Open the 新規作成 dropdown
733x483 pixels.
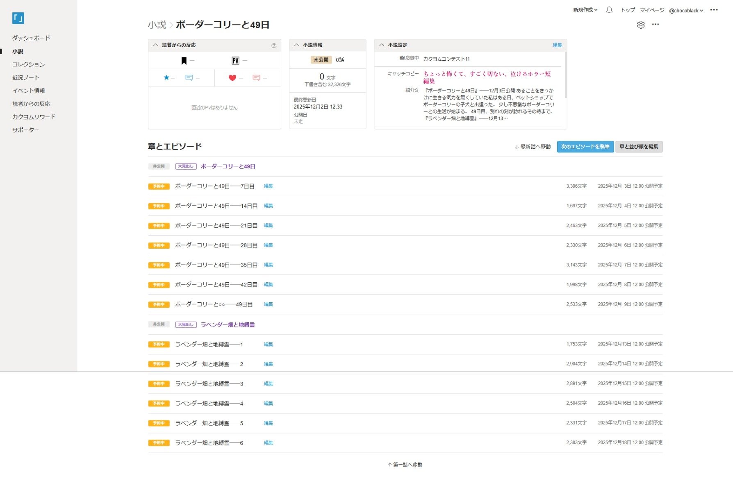point(585,10)
